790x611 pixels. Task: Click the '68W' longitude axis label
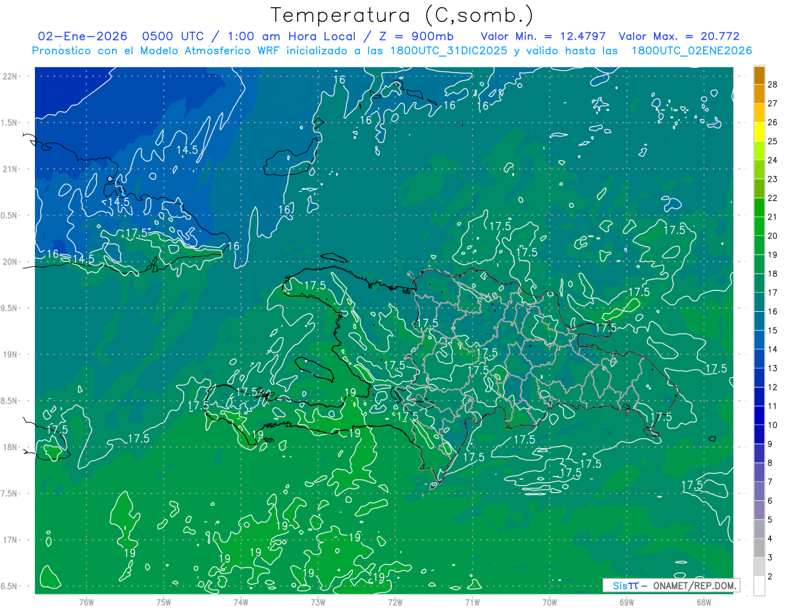pos(703,602)
